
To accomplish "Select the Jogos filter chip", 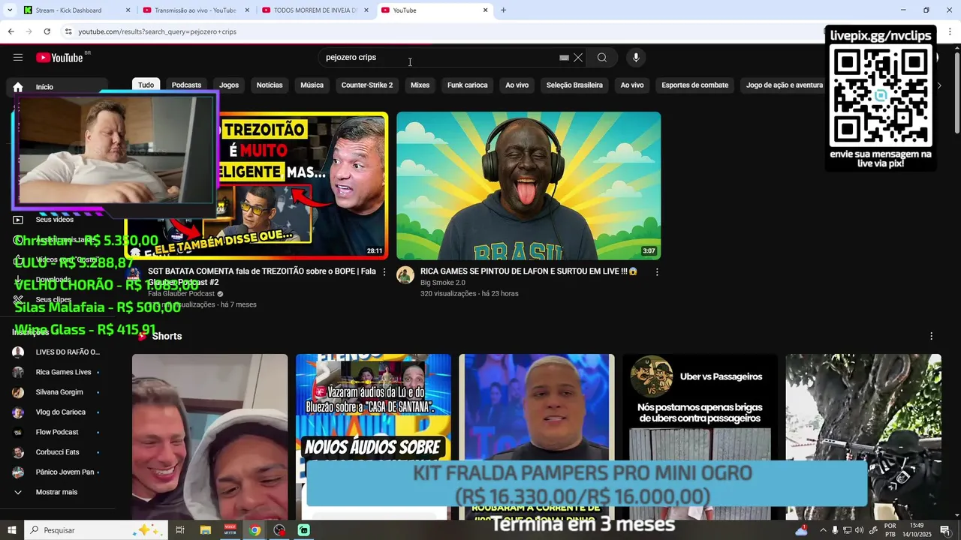I will [x=229, y=85].
